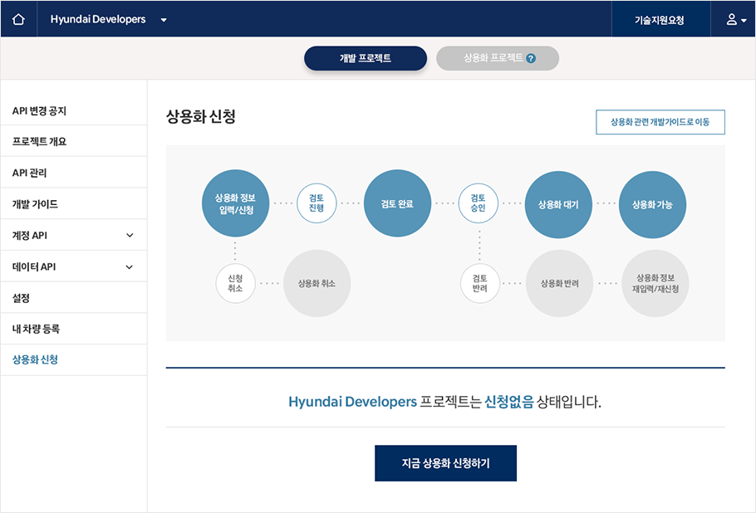
Task: Switch to 상용화 프로젝트 tab
Action: point(498,58)
